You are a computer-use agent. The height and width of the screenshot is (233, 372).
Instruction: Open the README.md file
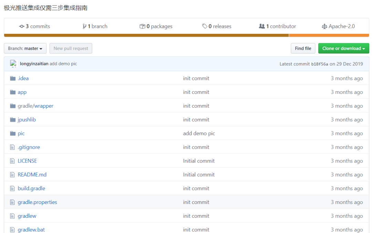coord(32,175)
